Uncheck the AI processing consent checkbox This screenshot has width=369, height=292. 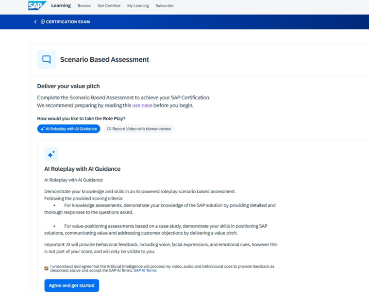(x=46, y=269)
